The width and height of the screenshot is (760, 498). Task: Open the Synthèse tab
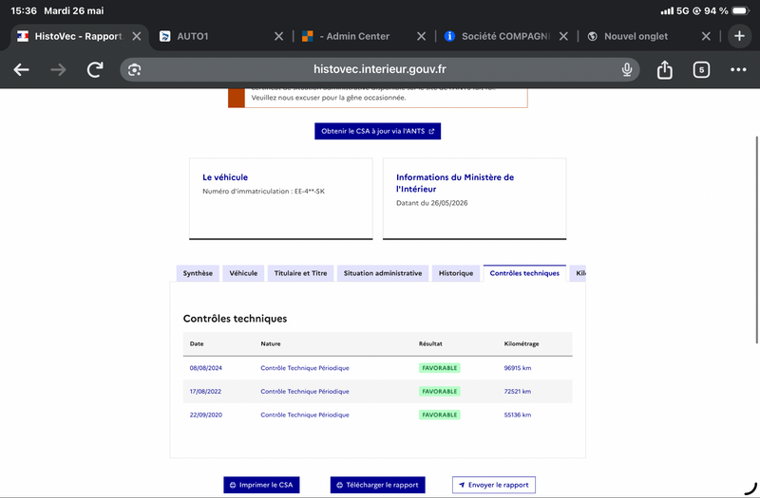(x=198, y=273)
